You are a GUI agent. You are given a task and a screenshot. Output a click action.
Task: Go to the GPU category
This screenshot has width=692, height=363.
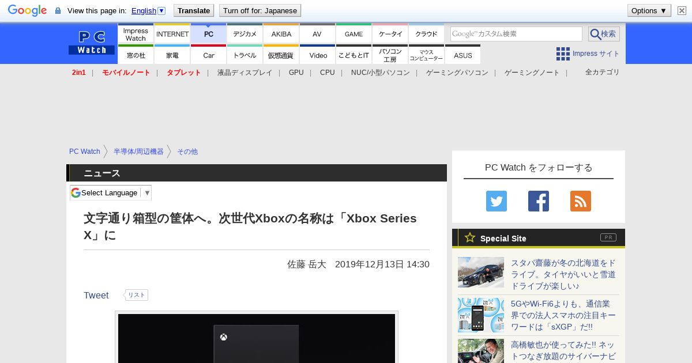point(296,73)
